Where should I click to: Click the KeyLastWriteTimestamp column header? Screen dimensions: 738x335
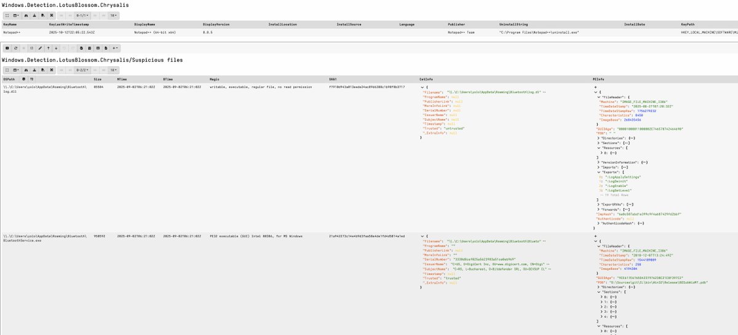pos(69,25)
